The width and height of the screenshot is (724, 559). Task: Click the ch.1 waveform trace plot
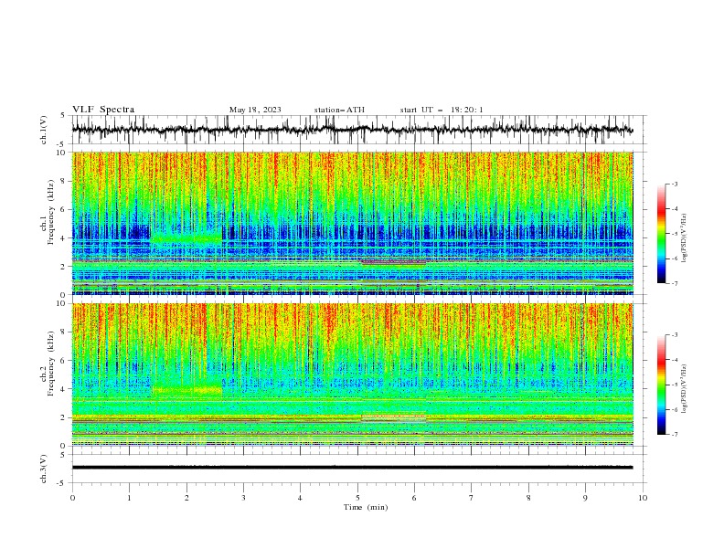(x=352, y=130)
